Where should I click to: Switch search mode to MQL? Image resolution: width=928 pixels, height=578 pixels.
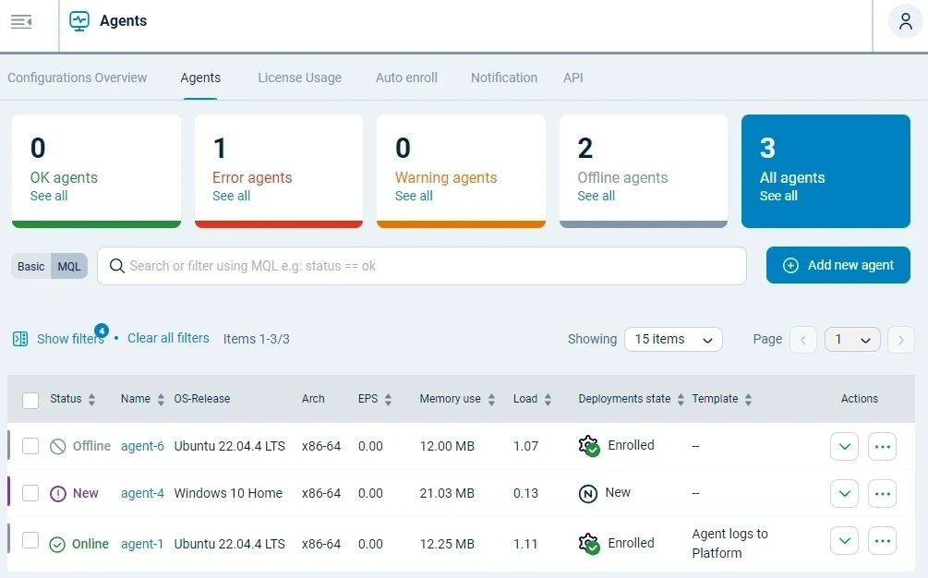click(69, 266)
